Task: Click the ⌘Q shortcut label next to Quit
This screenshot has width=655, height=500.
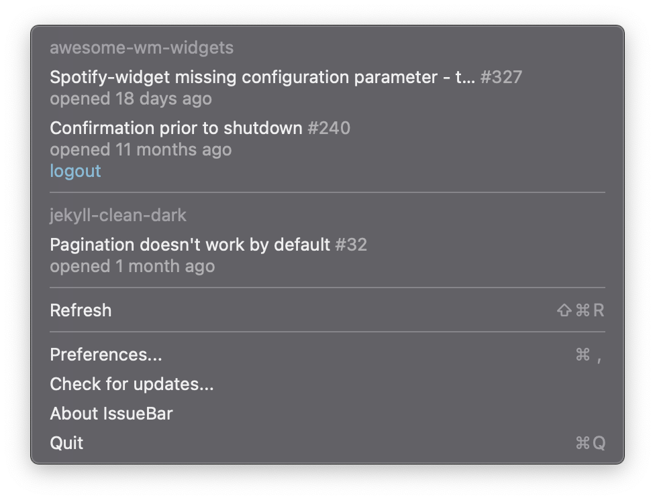Action: click(x=591, y=442)
